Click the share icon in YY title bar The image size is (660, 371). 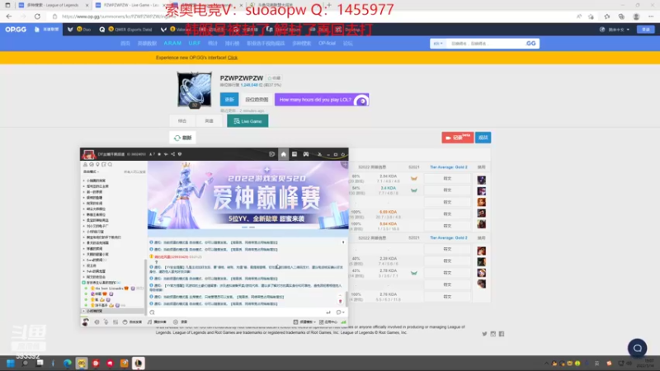[173, 154]
